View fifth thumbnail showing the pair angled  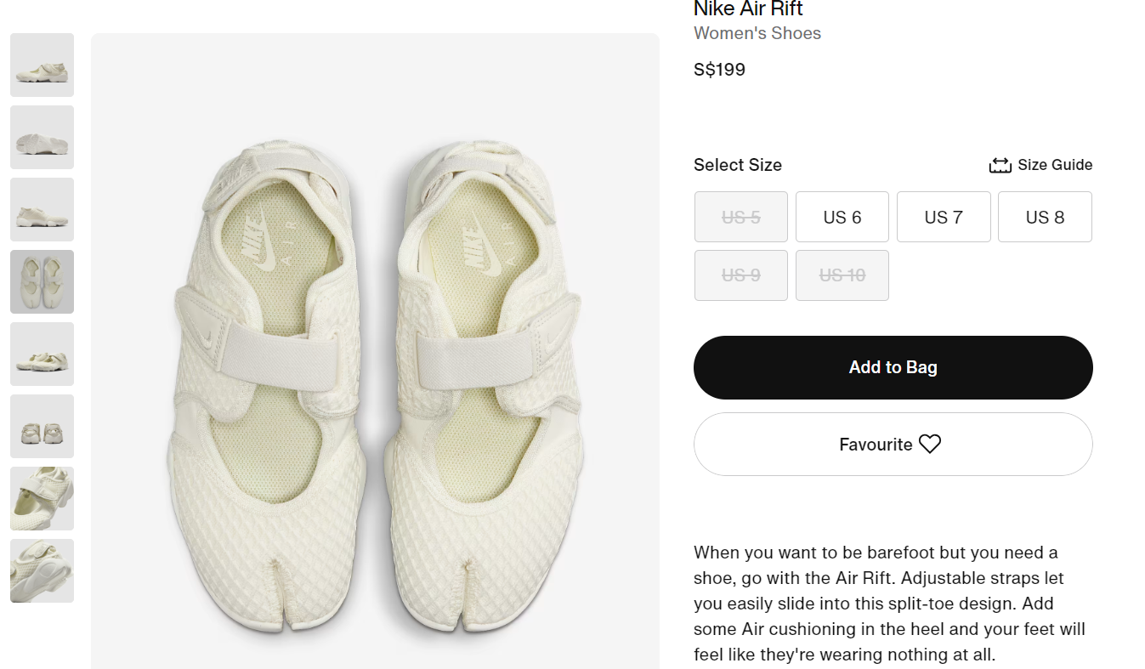(42, 354)
